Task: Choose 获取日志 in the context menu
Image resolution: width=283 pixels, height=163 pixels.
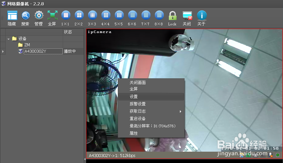Action: click(x=151, y=111)
